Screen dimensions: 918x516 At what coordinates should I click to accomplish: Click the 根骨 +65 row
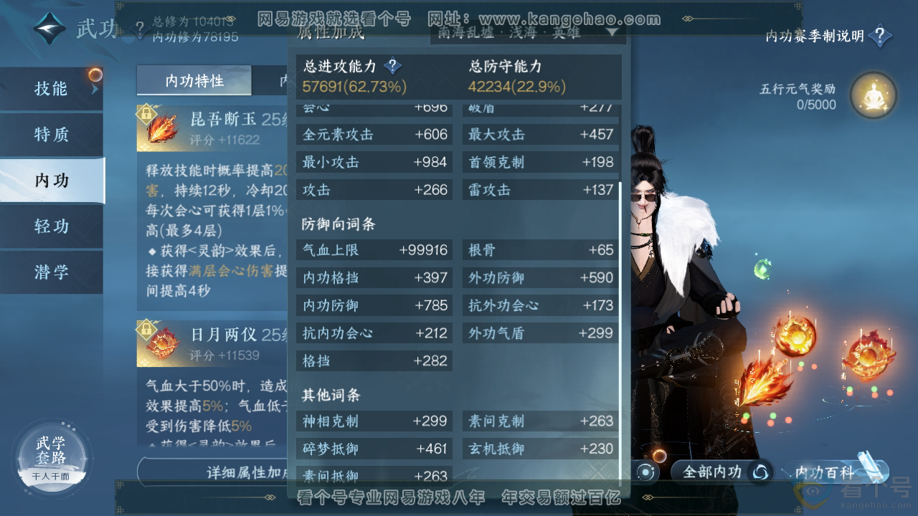540,250
